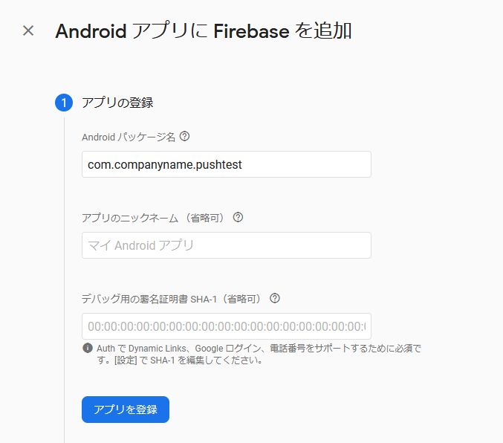The height and width of the screenshot is (443, 503).
Task: Click the second line of the SHA-1 helper note
Action: click(181, 360)
